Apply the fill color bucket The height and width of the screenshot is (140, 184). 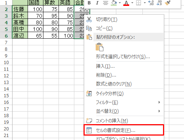pos(114,3)
